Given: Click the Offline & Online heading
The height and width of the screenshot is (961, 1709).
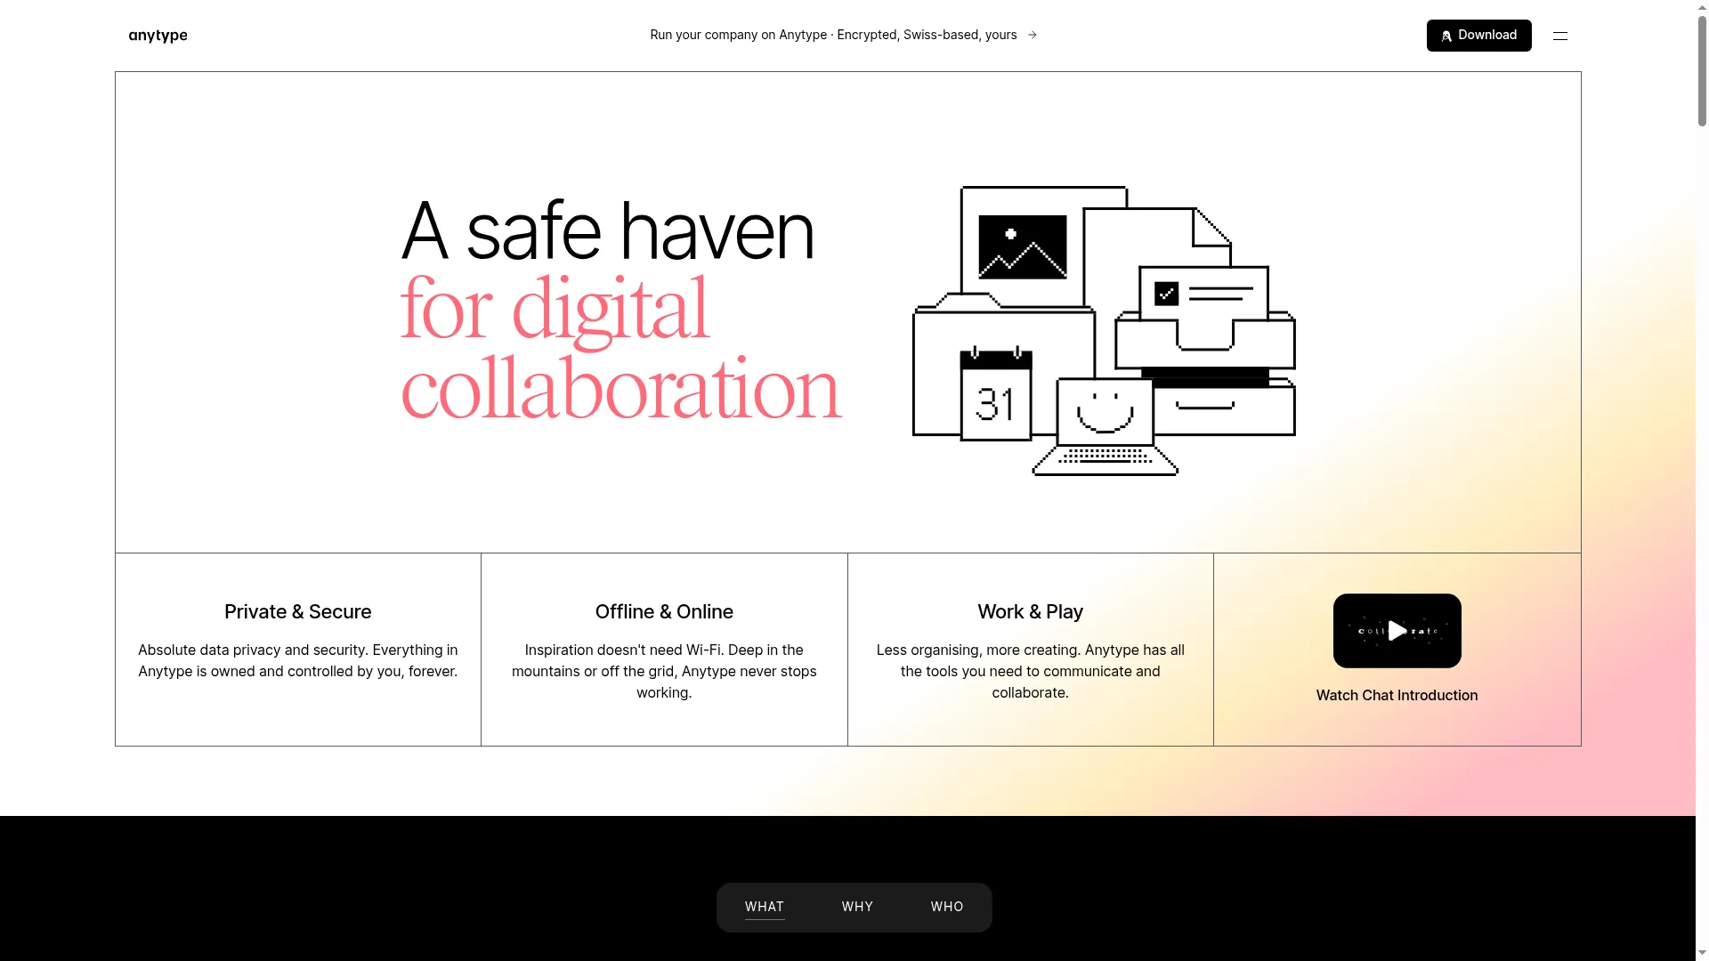Looking at the screenshot, I should click(x=664, y=612).
